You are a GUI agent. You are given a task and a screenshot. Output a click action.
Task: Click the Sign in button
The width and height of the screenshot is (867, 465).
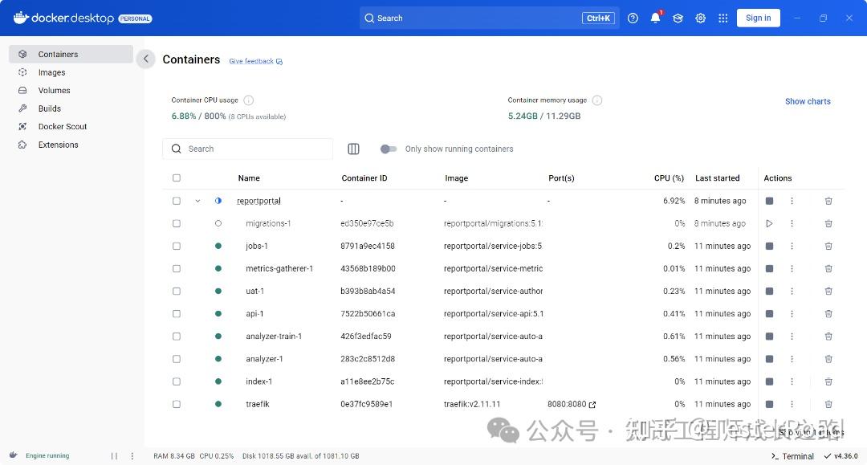(x=758, y=18)
